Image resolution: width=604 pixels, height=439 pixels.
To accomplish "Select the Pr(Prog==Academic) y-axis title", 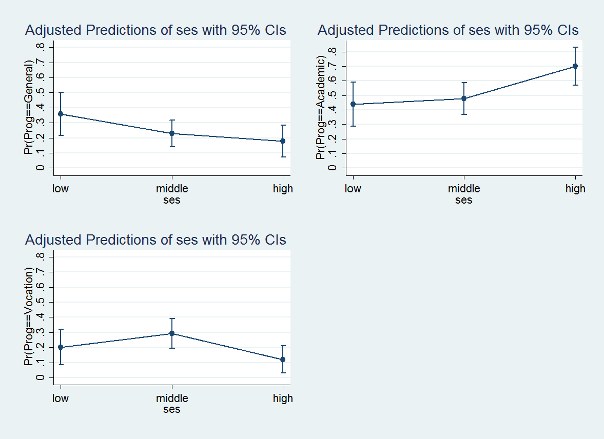I will click(x=321, y=108).
